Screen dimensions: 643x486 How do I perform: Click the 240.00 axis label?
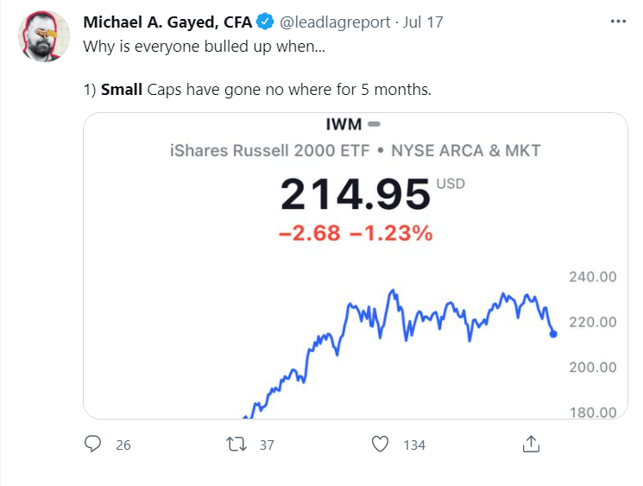(x=593, y=277)
